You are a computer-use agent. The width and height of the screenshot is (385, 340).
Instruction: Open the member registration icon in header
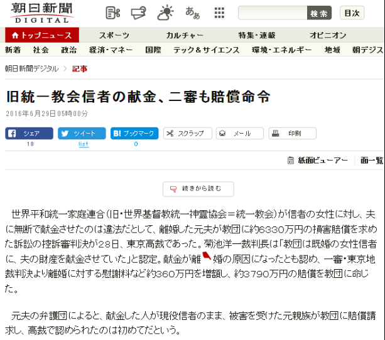pos(113,13)
